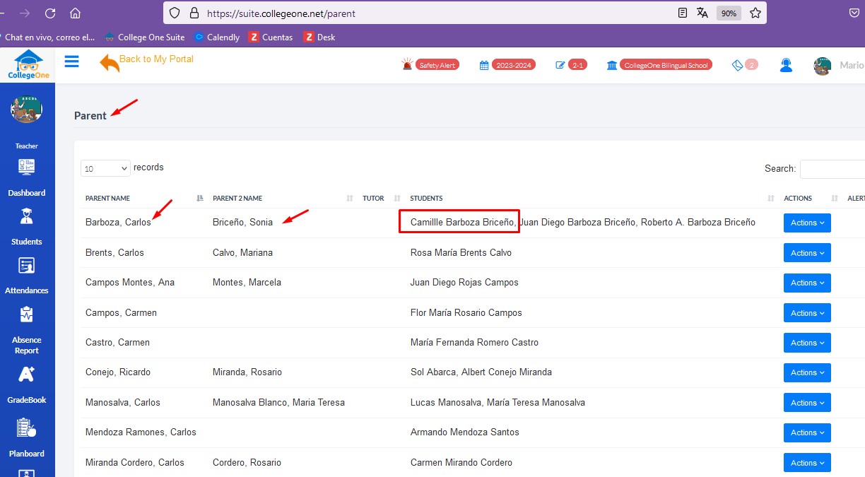
Task: Go to the browser home page icon
Action: pos(75,13)
